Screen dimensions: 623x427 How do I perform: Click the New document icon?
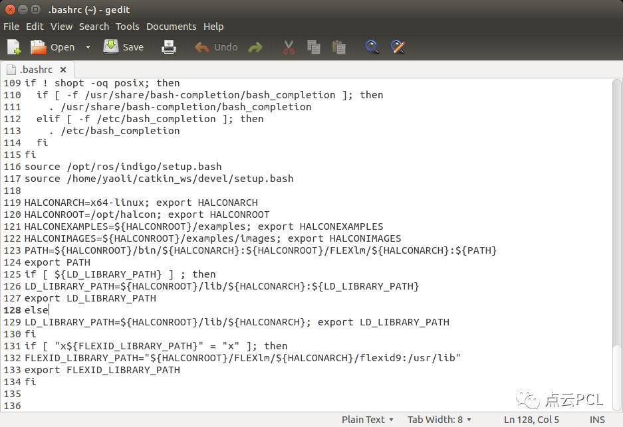pos(14,47)
